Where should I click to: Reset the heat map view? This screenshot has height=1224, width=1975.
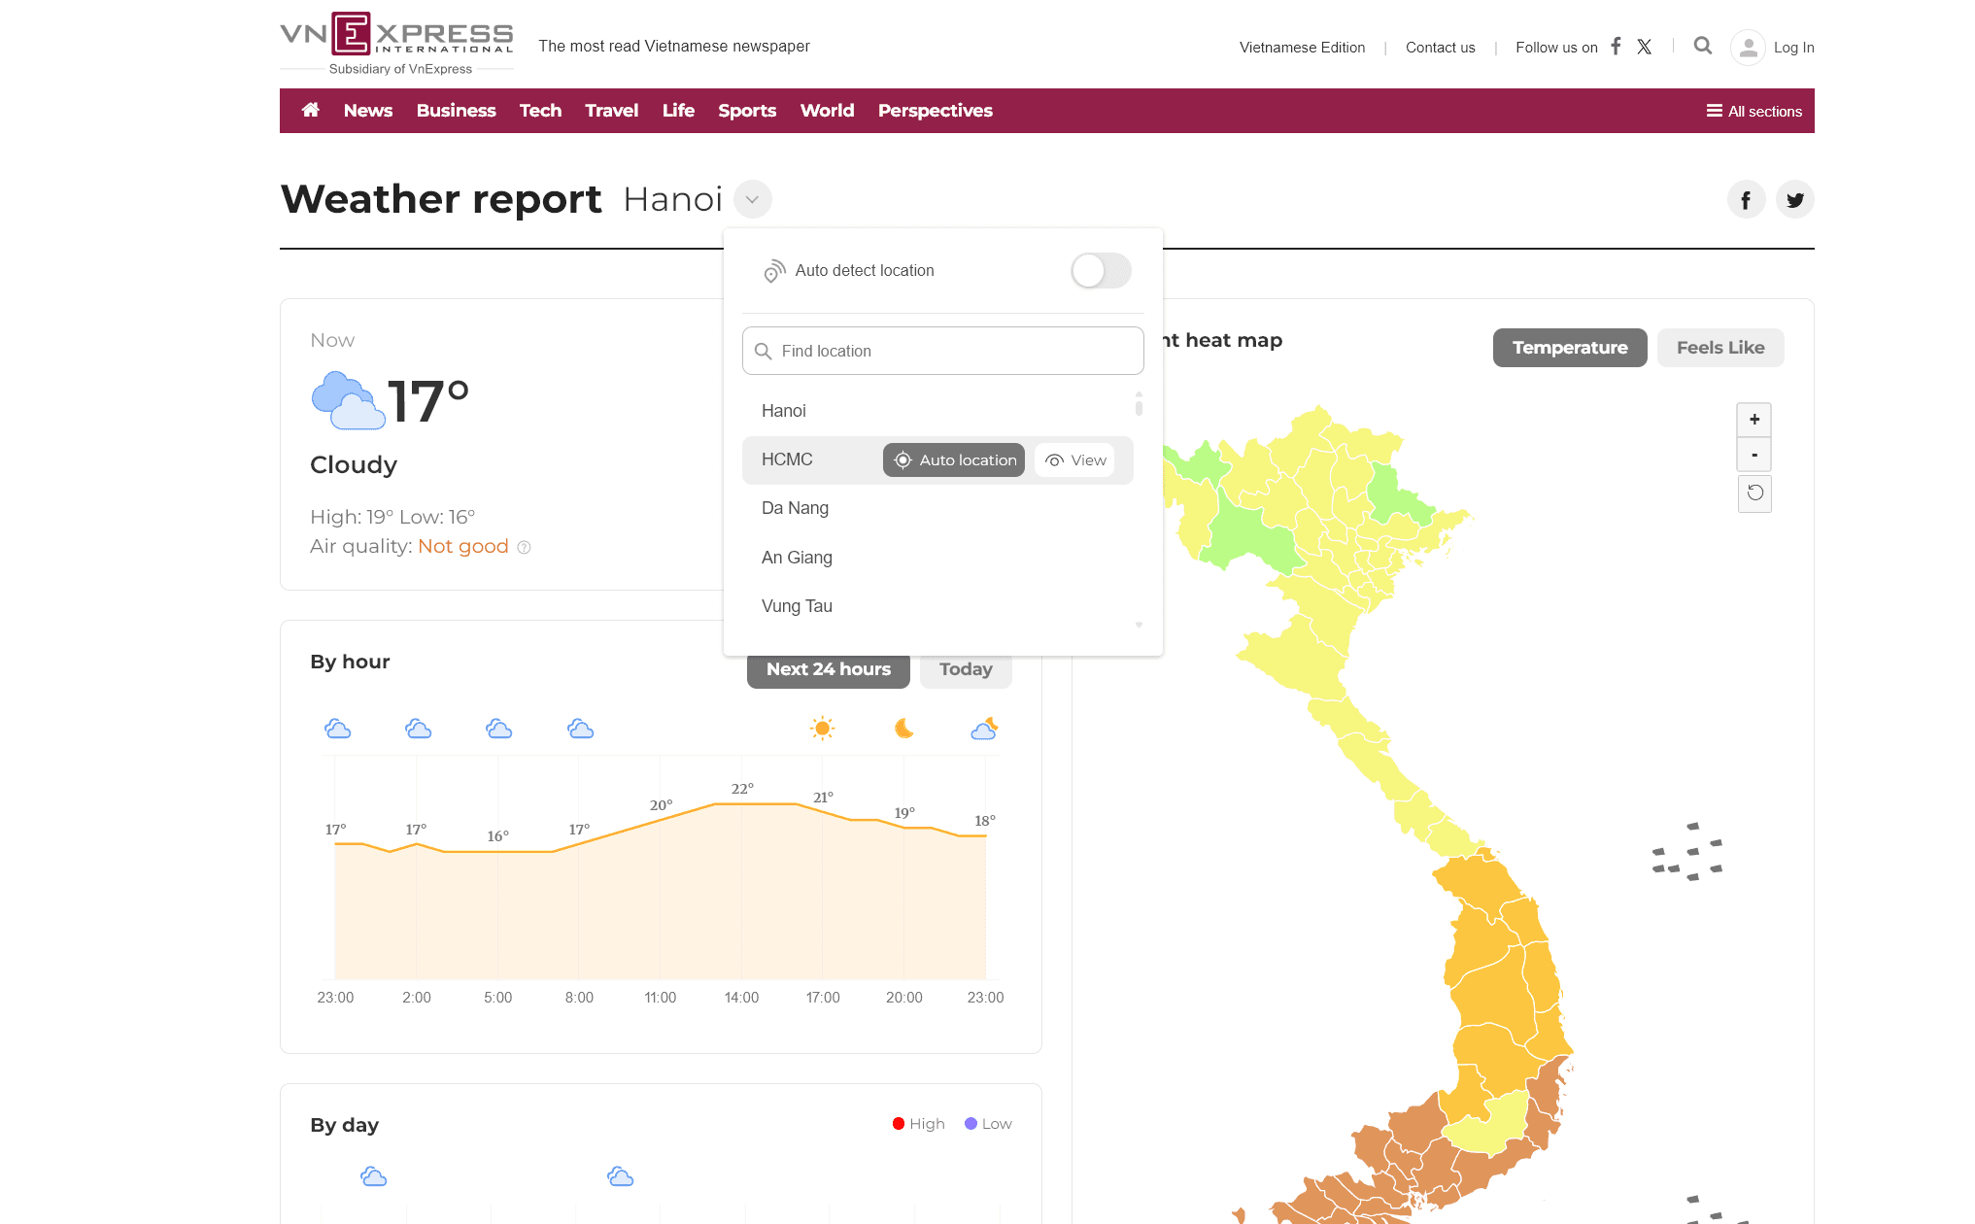tap(1754, 493)
